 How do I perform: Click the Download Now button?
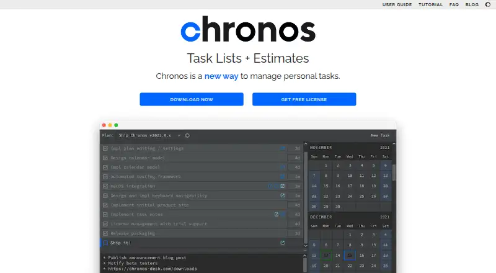click(x=192, y=99)
